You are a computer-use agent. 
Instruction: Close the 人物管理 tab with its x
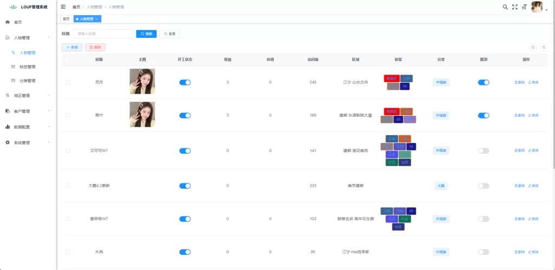(x=96, y=19)
